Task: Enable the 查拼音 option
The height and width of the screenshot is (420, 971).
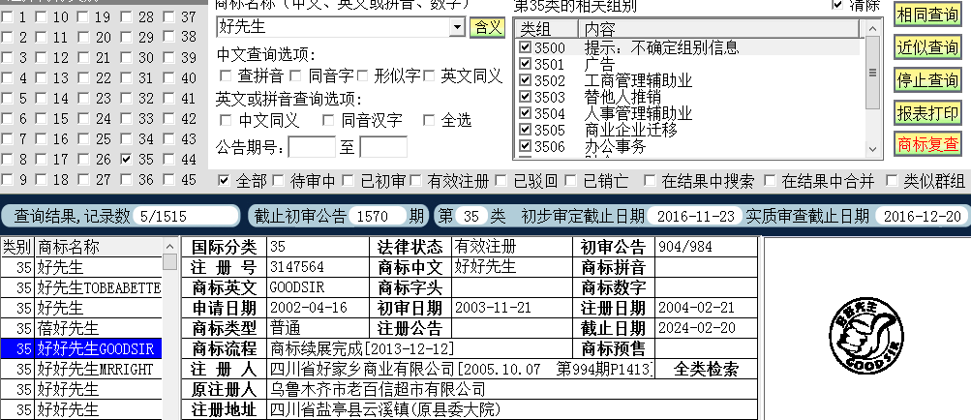Action: point(226,76)
